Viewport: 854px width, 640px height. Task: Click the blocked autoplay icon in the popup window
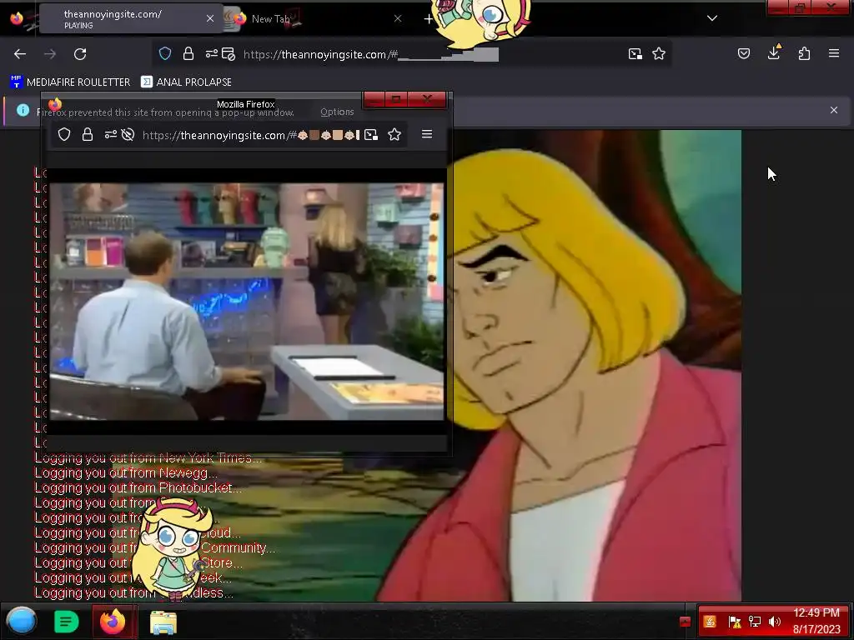(128, 134)
